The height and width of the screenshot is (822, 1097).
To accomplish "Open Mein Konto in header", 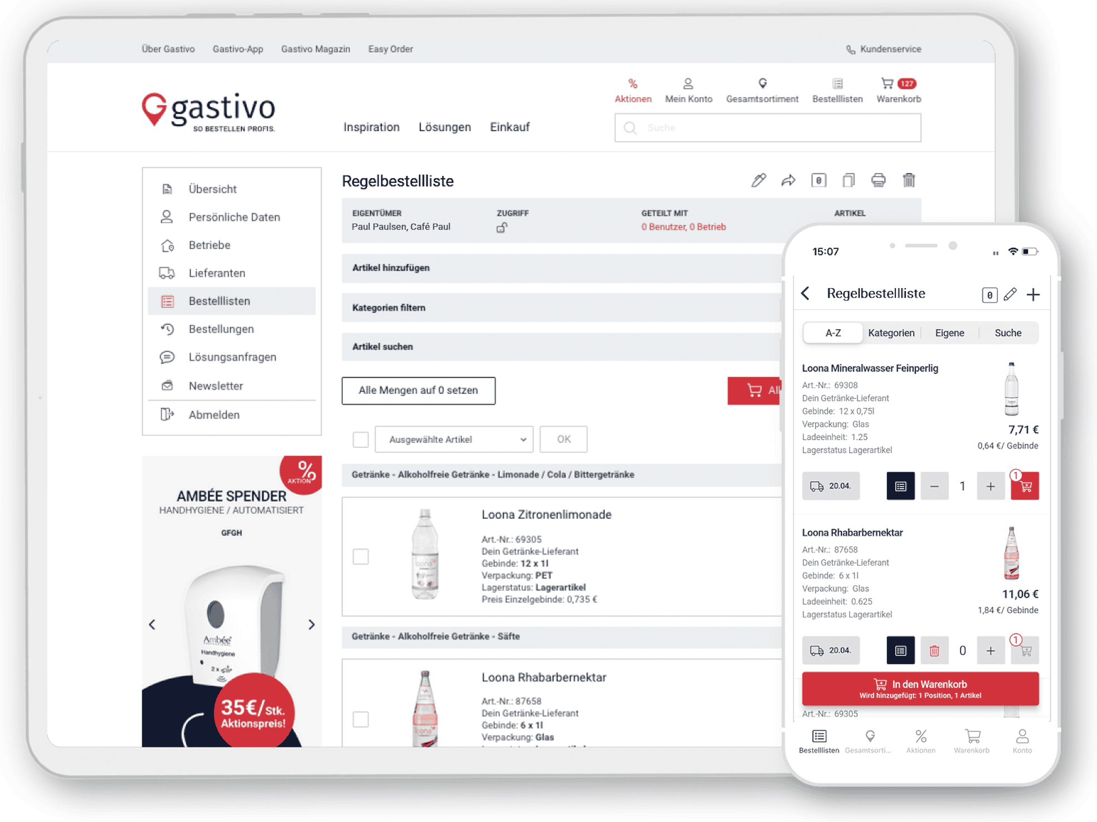I will [x=689, y=91].
